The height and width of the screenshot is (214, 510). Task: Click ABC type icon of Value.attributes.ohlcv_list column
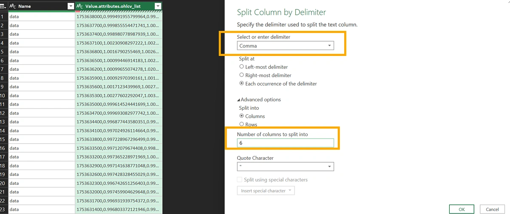click(x=80, y=6)
